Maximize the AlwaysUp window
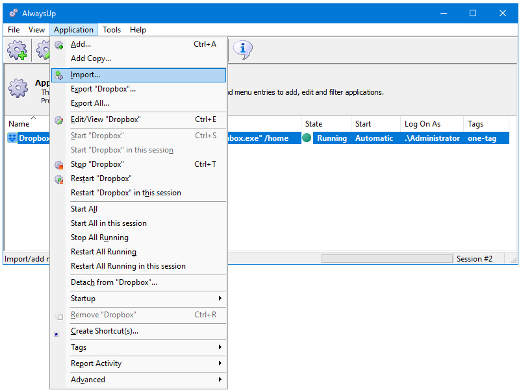The height and width of the screenshot is (392, 521). pos(473,13)
